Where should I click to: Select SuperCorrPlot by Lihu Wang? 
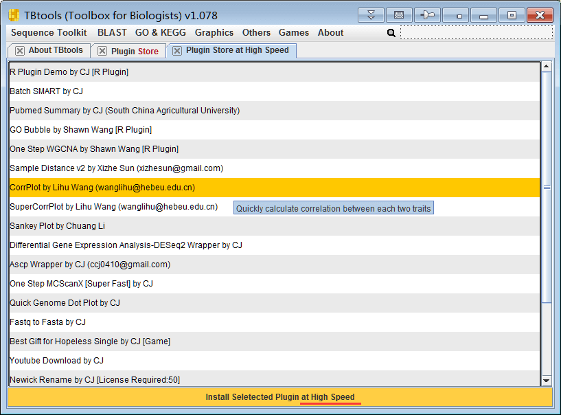(x=275, y=207)
